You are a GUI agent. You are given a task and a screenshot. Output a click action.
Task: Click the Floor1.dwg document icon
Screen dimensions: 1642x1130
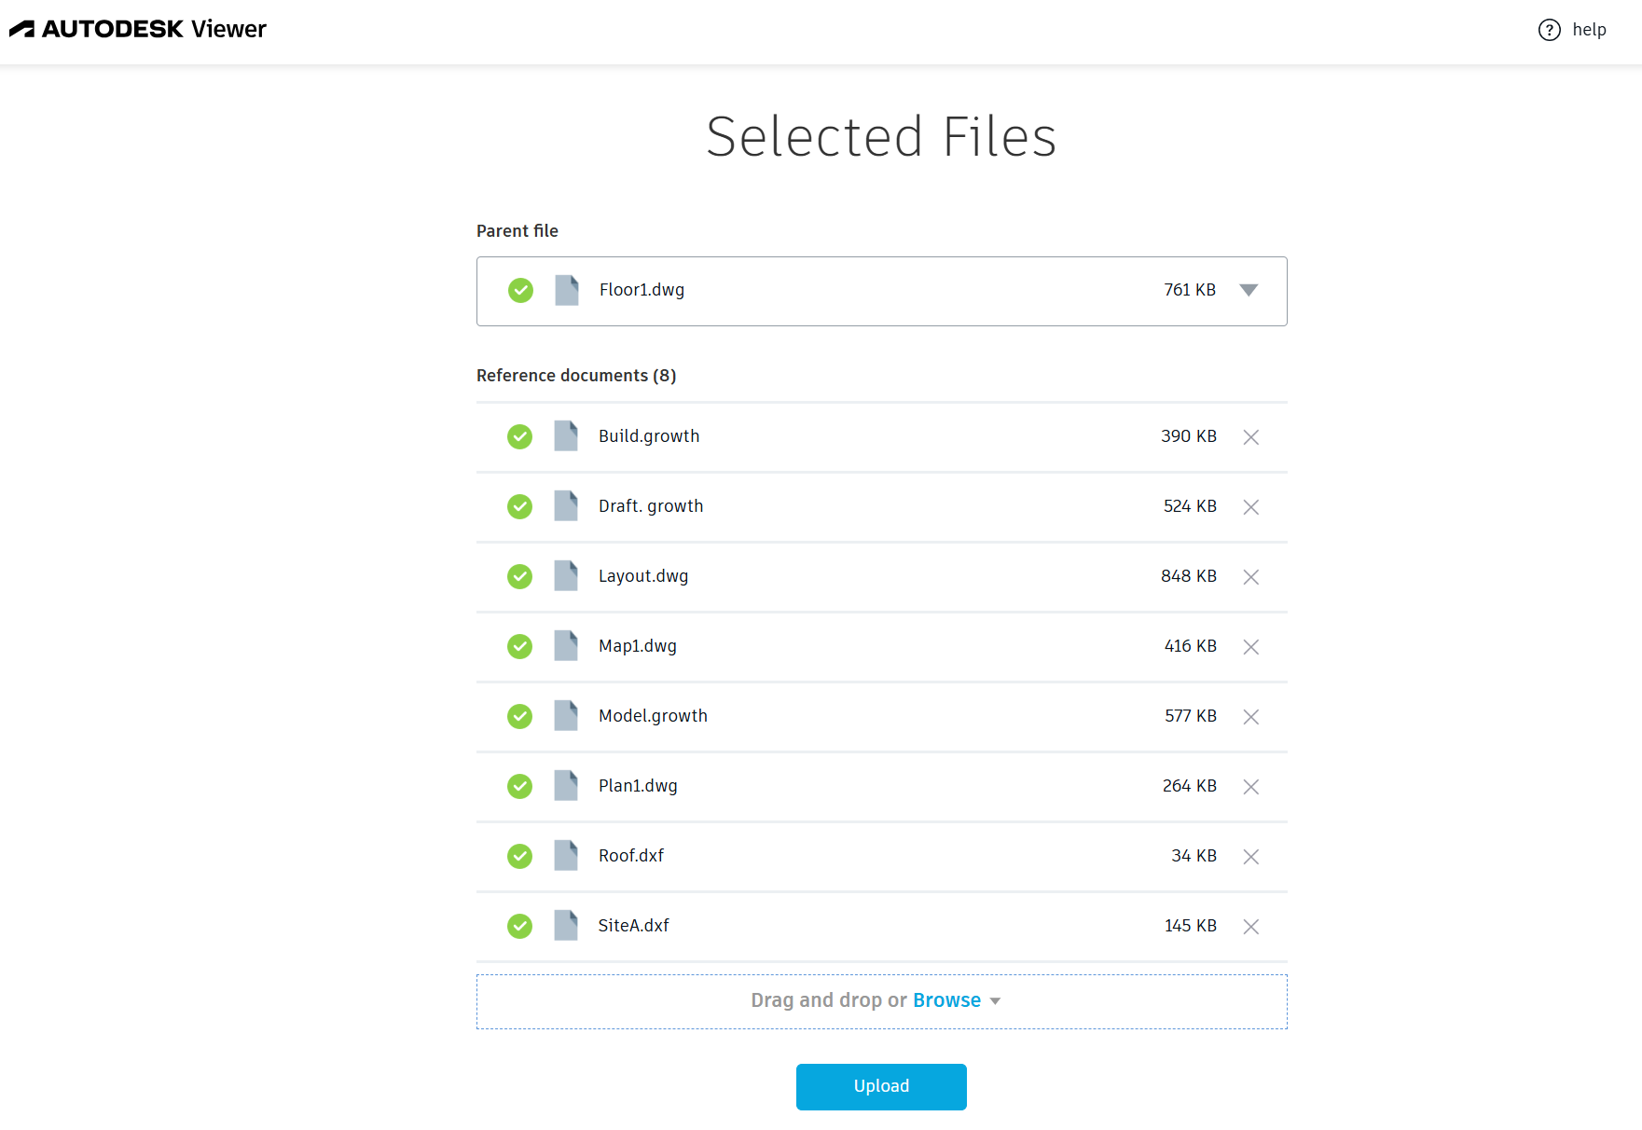[x=567, y=290]
